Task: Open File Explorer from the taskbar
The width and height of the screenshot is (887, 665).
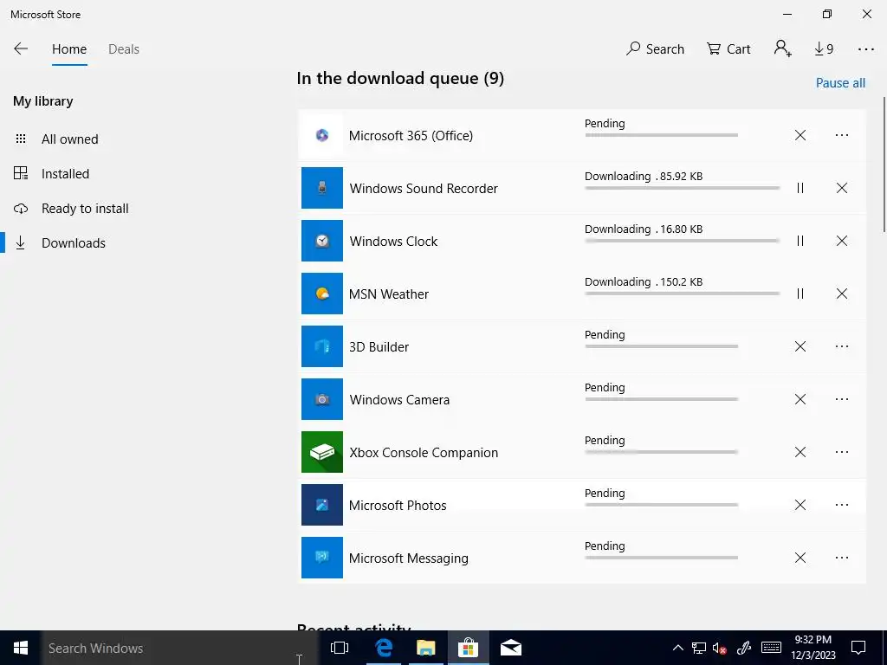Action: [x=426, y=648]
